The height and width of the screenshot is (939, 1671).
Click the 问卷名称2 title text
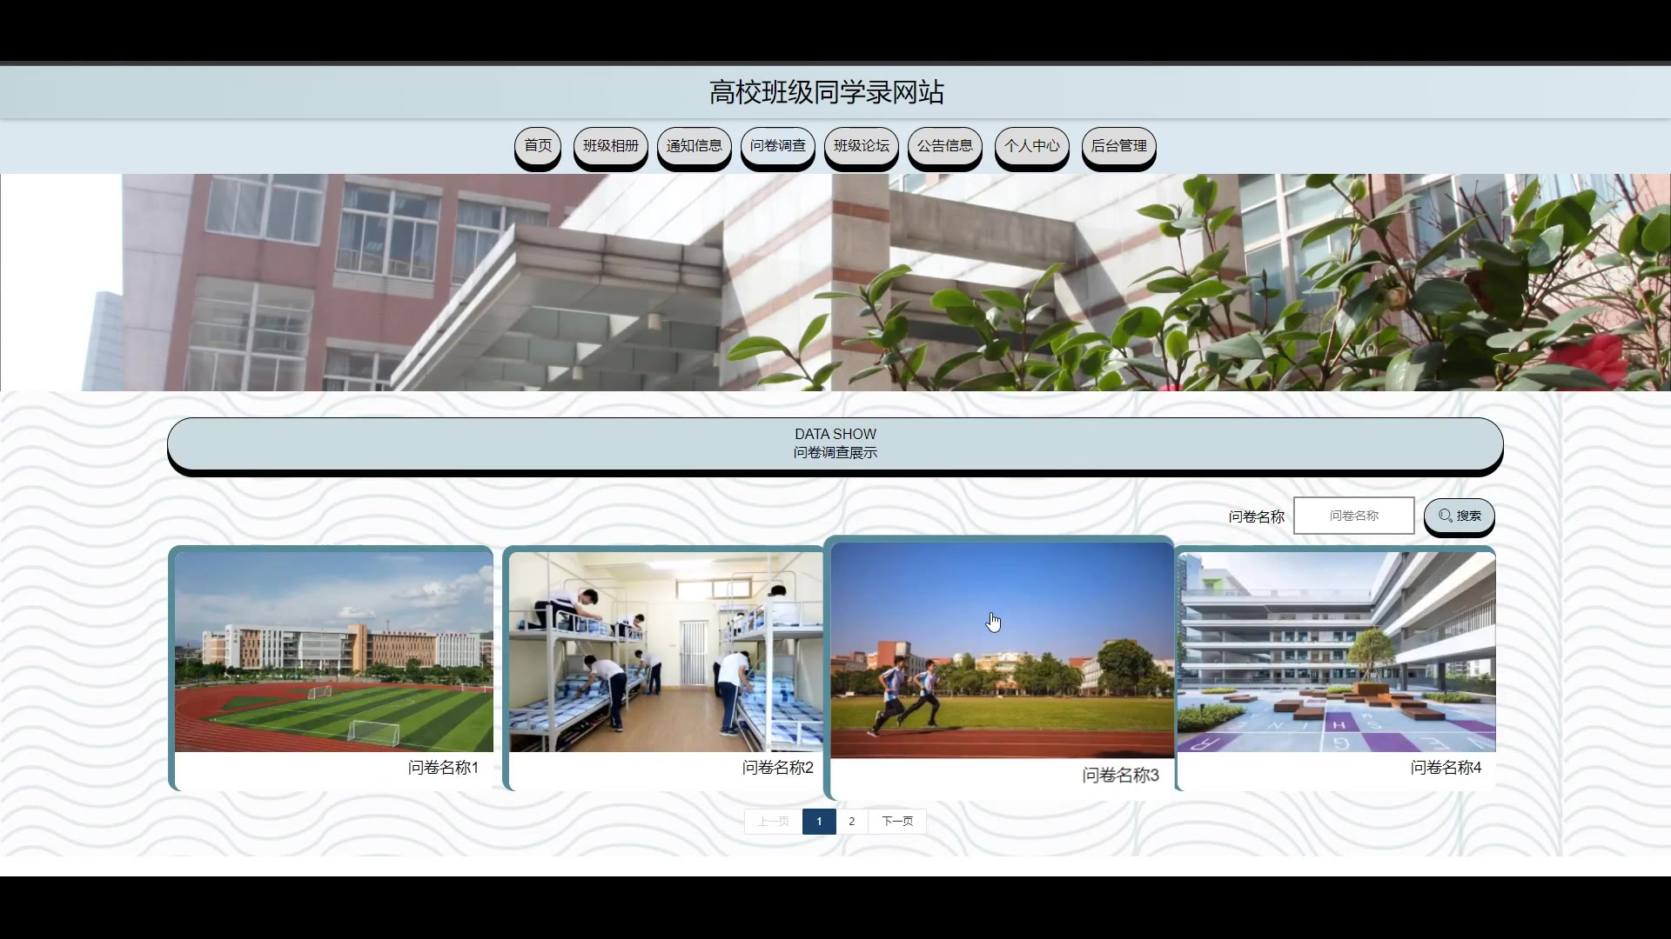[x=777, y=768]
